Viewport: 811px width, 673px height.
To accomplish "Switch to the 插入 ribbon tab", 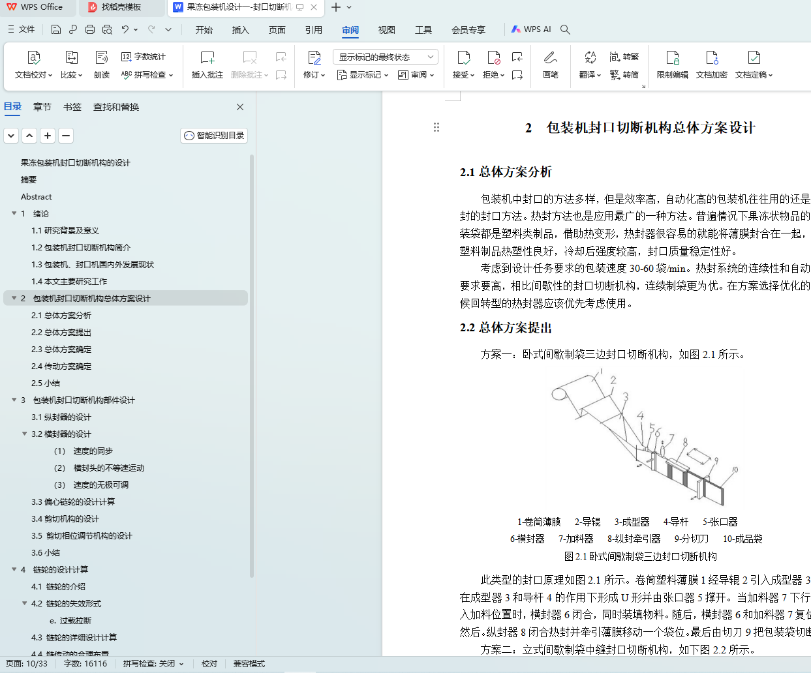I will click(x=241, y=29).
